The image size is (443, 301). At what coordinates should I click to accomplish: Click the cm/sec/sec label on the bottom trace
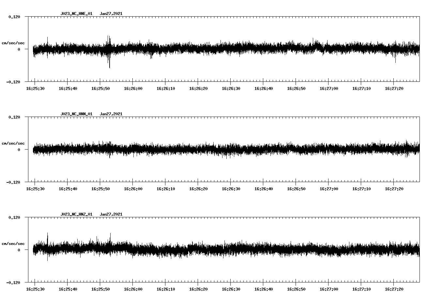pos(13,243)
